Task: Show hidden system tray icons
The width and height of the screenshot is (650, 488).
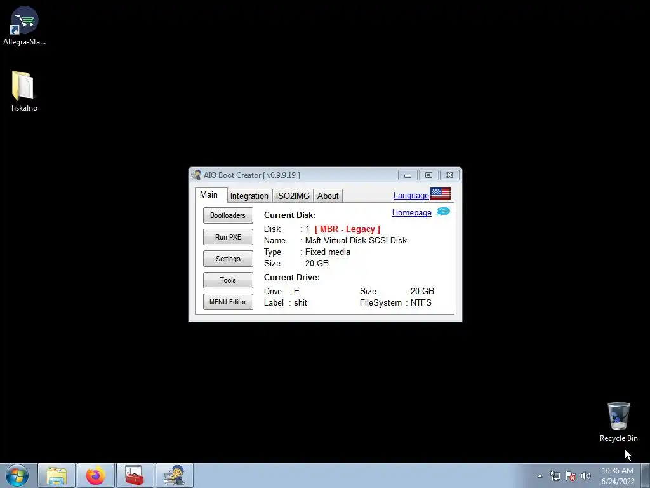Action: 540,476
